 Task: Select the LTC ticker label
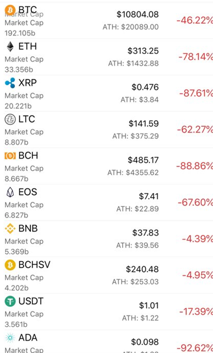[x=27, y=119]
